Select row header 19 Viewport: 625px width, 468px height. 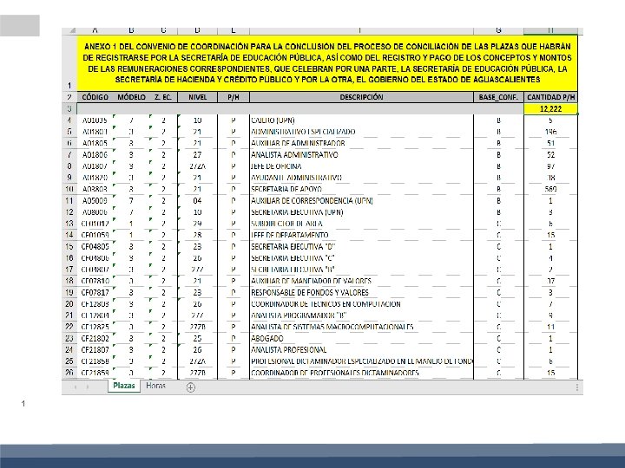(69, 293)
